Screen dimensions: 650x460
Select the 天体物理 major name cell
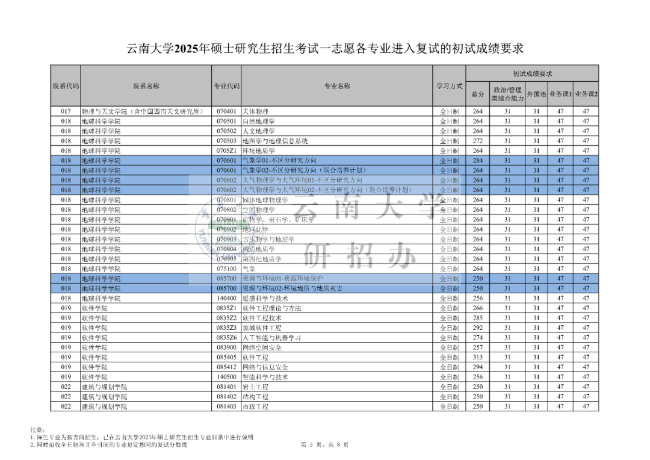coord(255,111)
